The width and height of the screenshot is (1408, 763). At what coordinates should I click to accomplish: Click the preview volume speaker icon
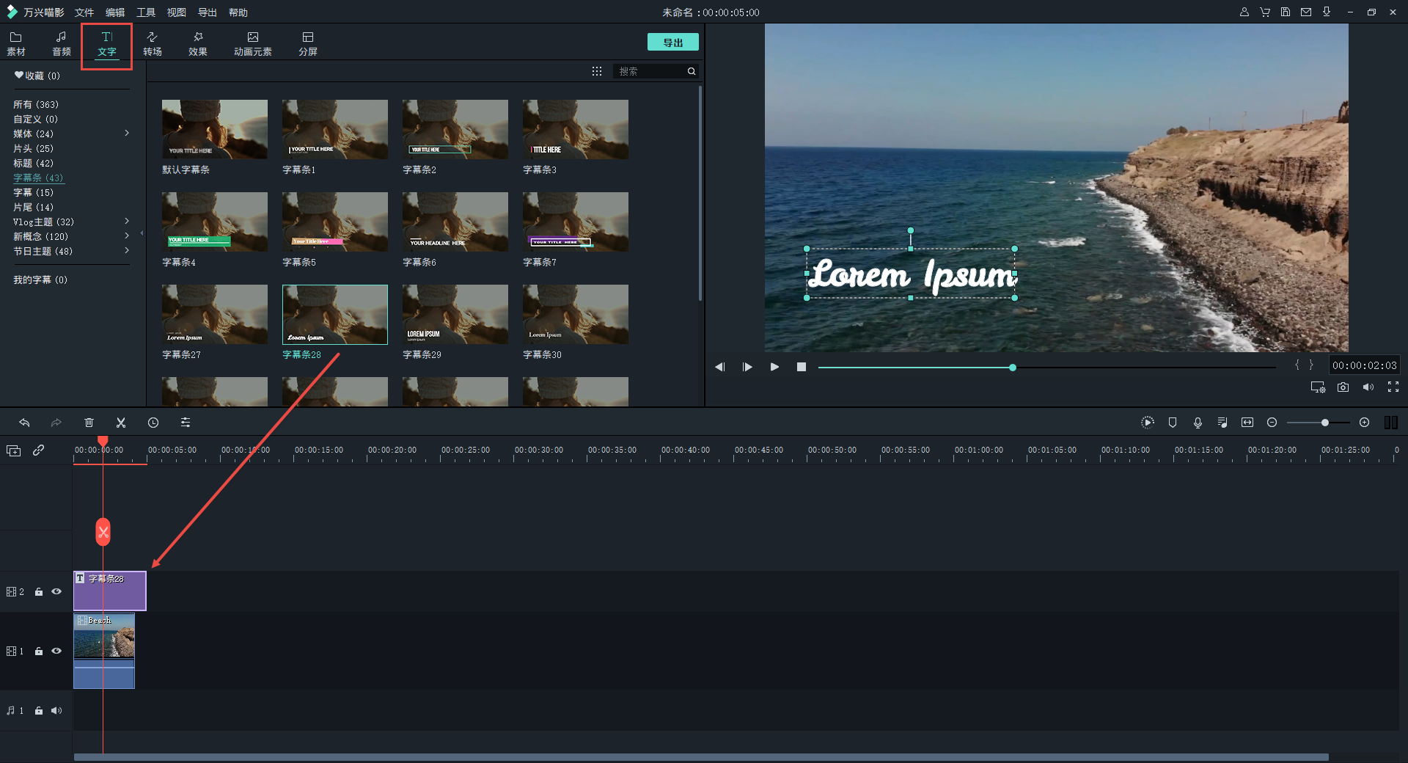click(1368, 387)
